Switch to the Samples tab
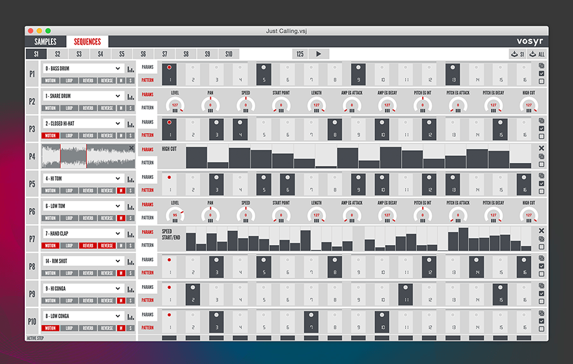This screenshot has width=573, height=364. 45,41
